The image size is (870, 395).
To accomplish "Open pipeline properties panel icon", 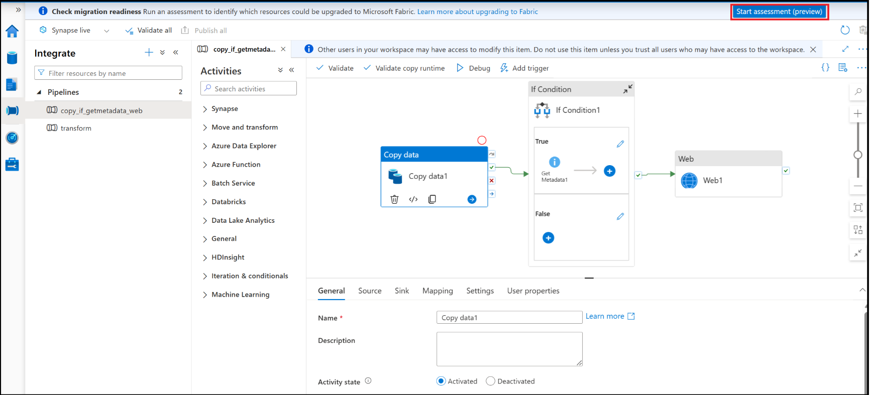I will [843, 67].
